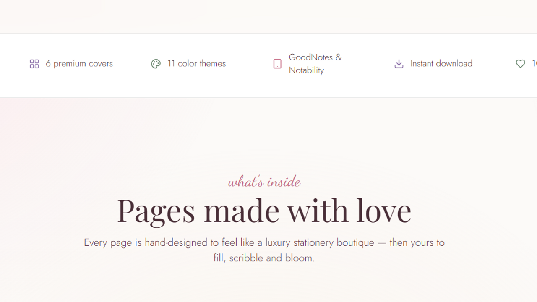Image resolution: width=537 pixels, height=302 pixels.
Task: Select the '6 premium covers' text
Action: [x=79, y=63]
